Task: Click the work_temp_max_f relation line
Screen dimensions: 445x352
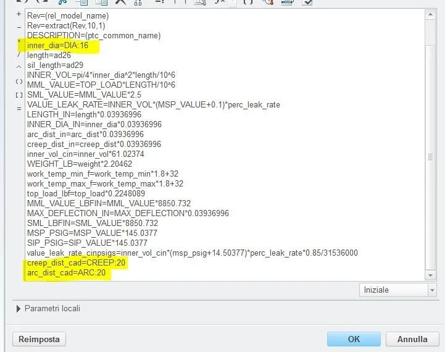Action: [105, 183]
